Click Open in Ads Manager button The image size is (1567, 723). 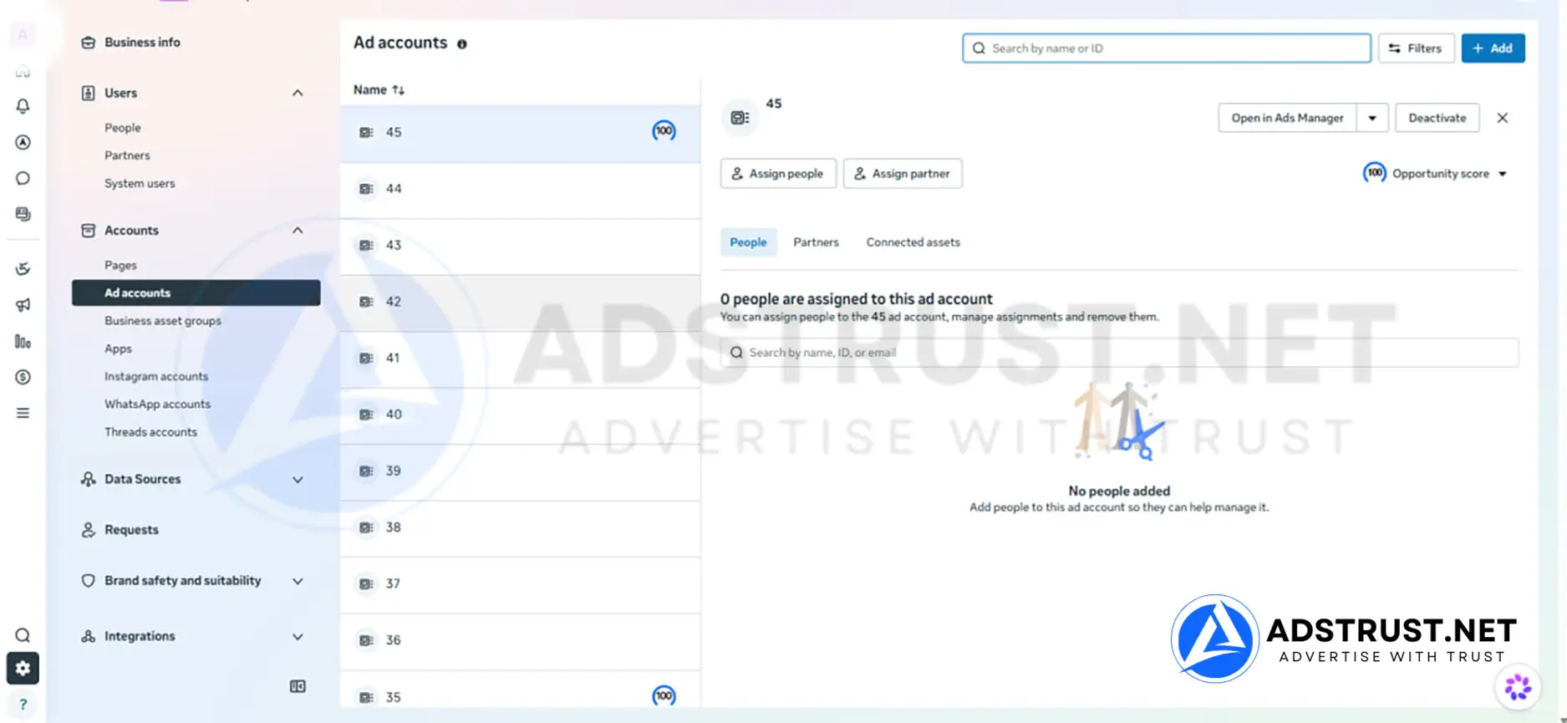[x=1287, y=118]
